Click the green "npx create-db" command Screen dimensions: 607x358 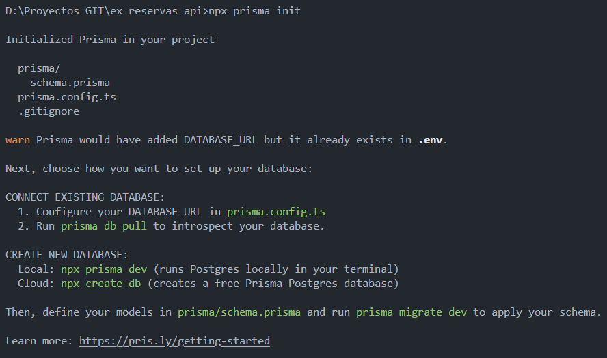(x=100, y=283)
